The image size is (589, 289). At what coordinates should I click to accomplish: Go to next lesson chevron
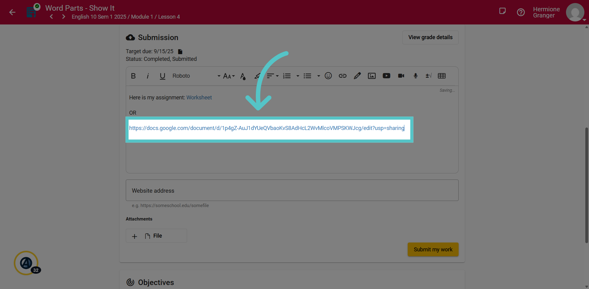(64, 17)
